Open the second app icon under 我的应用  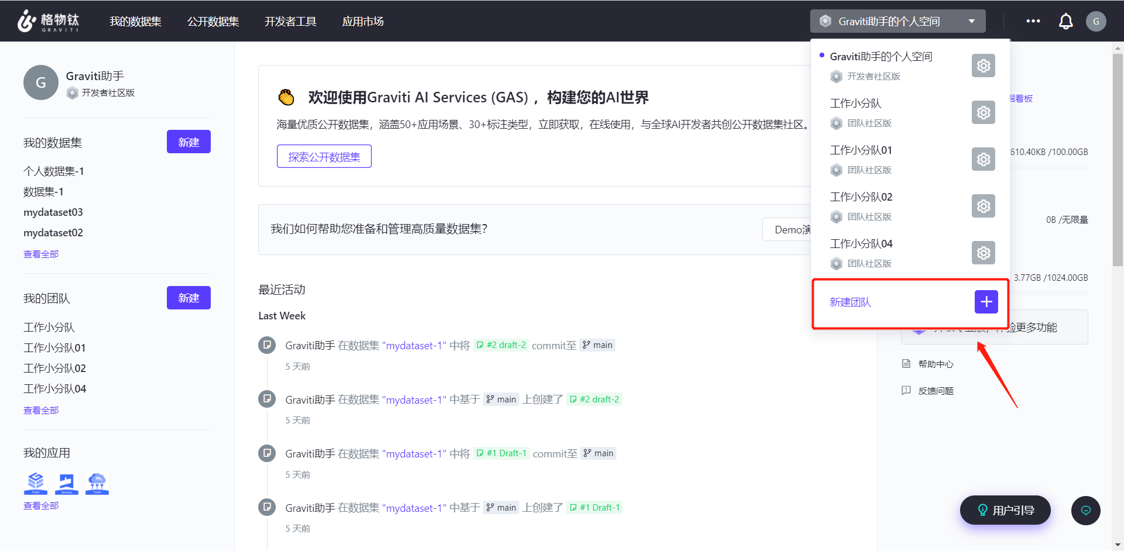(x=66, y=483)
